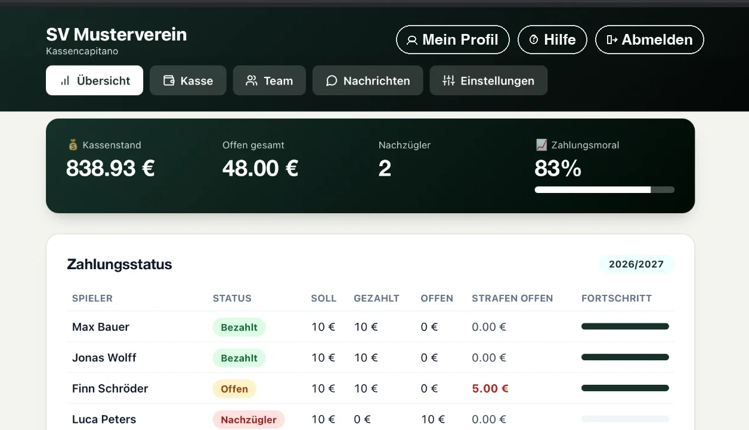Open the Kasse tab
This screenshot has height=430, width=749.
click(x=188, y=80)
